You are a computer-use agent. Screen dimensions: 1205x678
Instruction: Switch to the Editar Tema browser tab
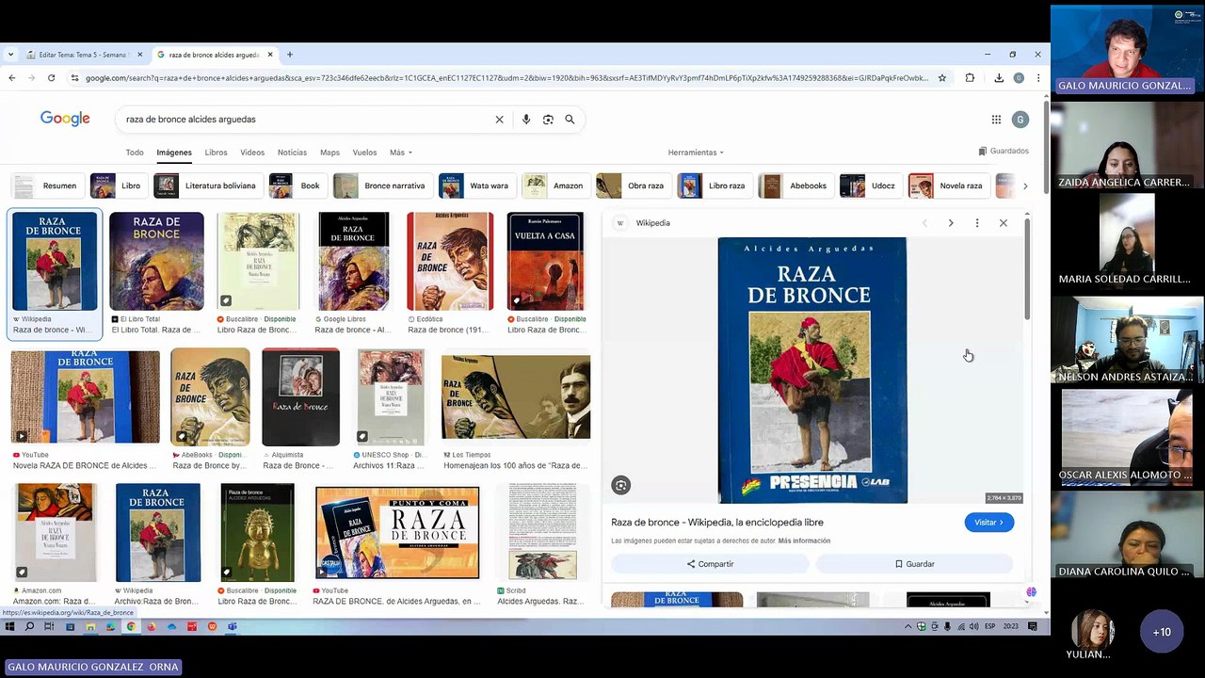click(83, 55)
